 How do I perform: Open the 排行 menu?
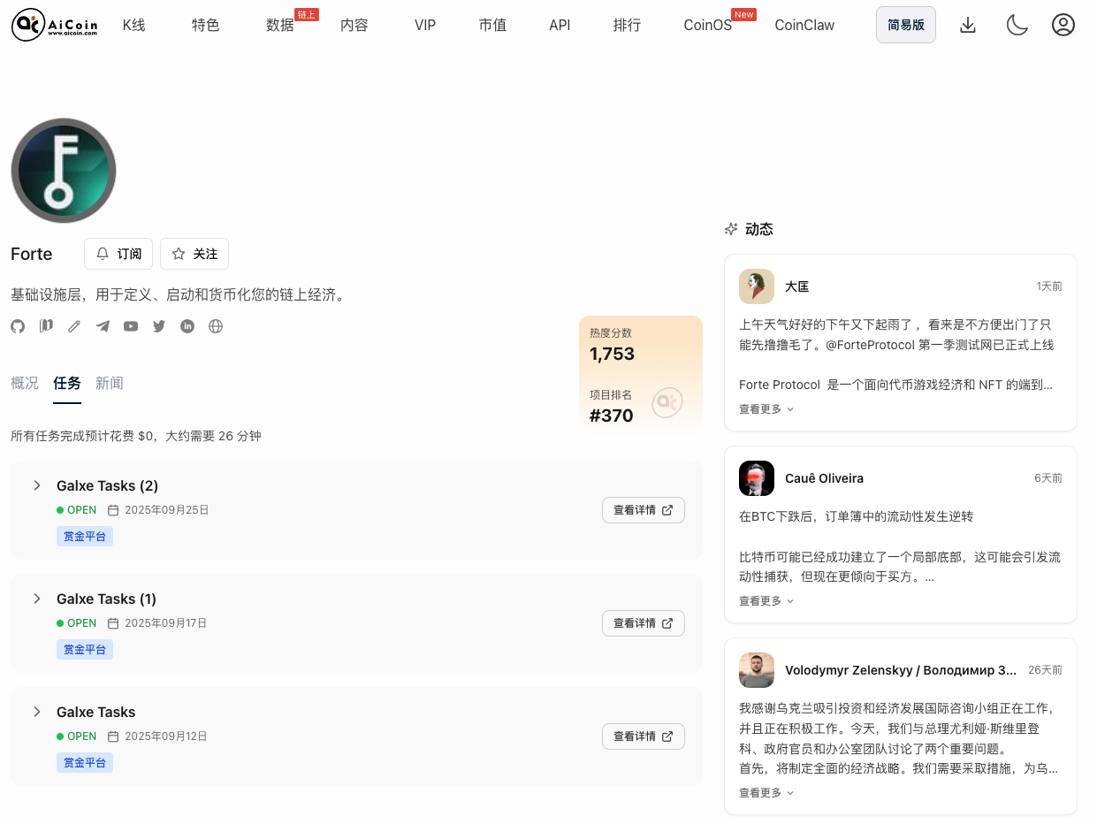627,25
